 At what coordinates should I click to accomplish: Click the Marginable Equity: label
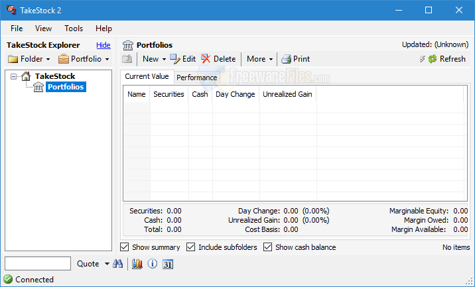(x=419, y=211)
